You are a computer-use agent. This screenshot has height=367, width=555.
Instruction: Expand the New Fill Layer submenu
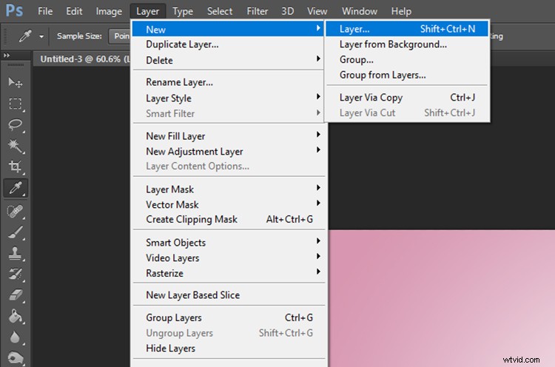click(x=228, y=136)
